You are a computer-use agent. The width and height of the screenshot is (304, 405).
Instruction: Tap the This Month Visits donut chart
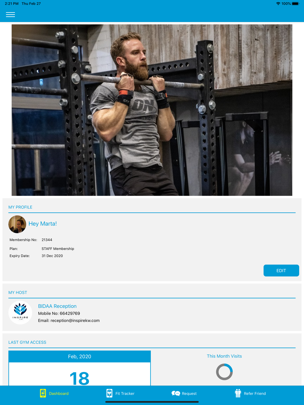click(224, 372)
